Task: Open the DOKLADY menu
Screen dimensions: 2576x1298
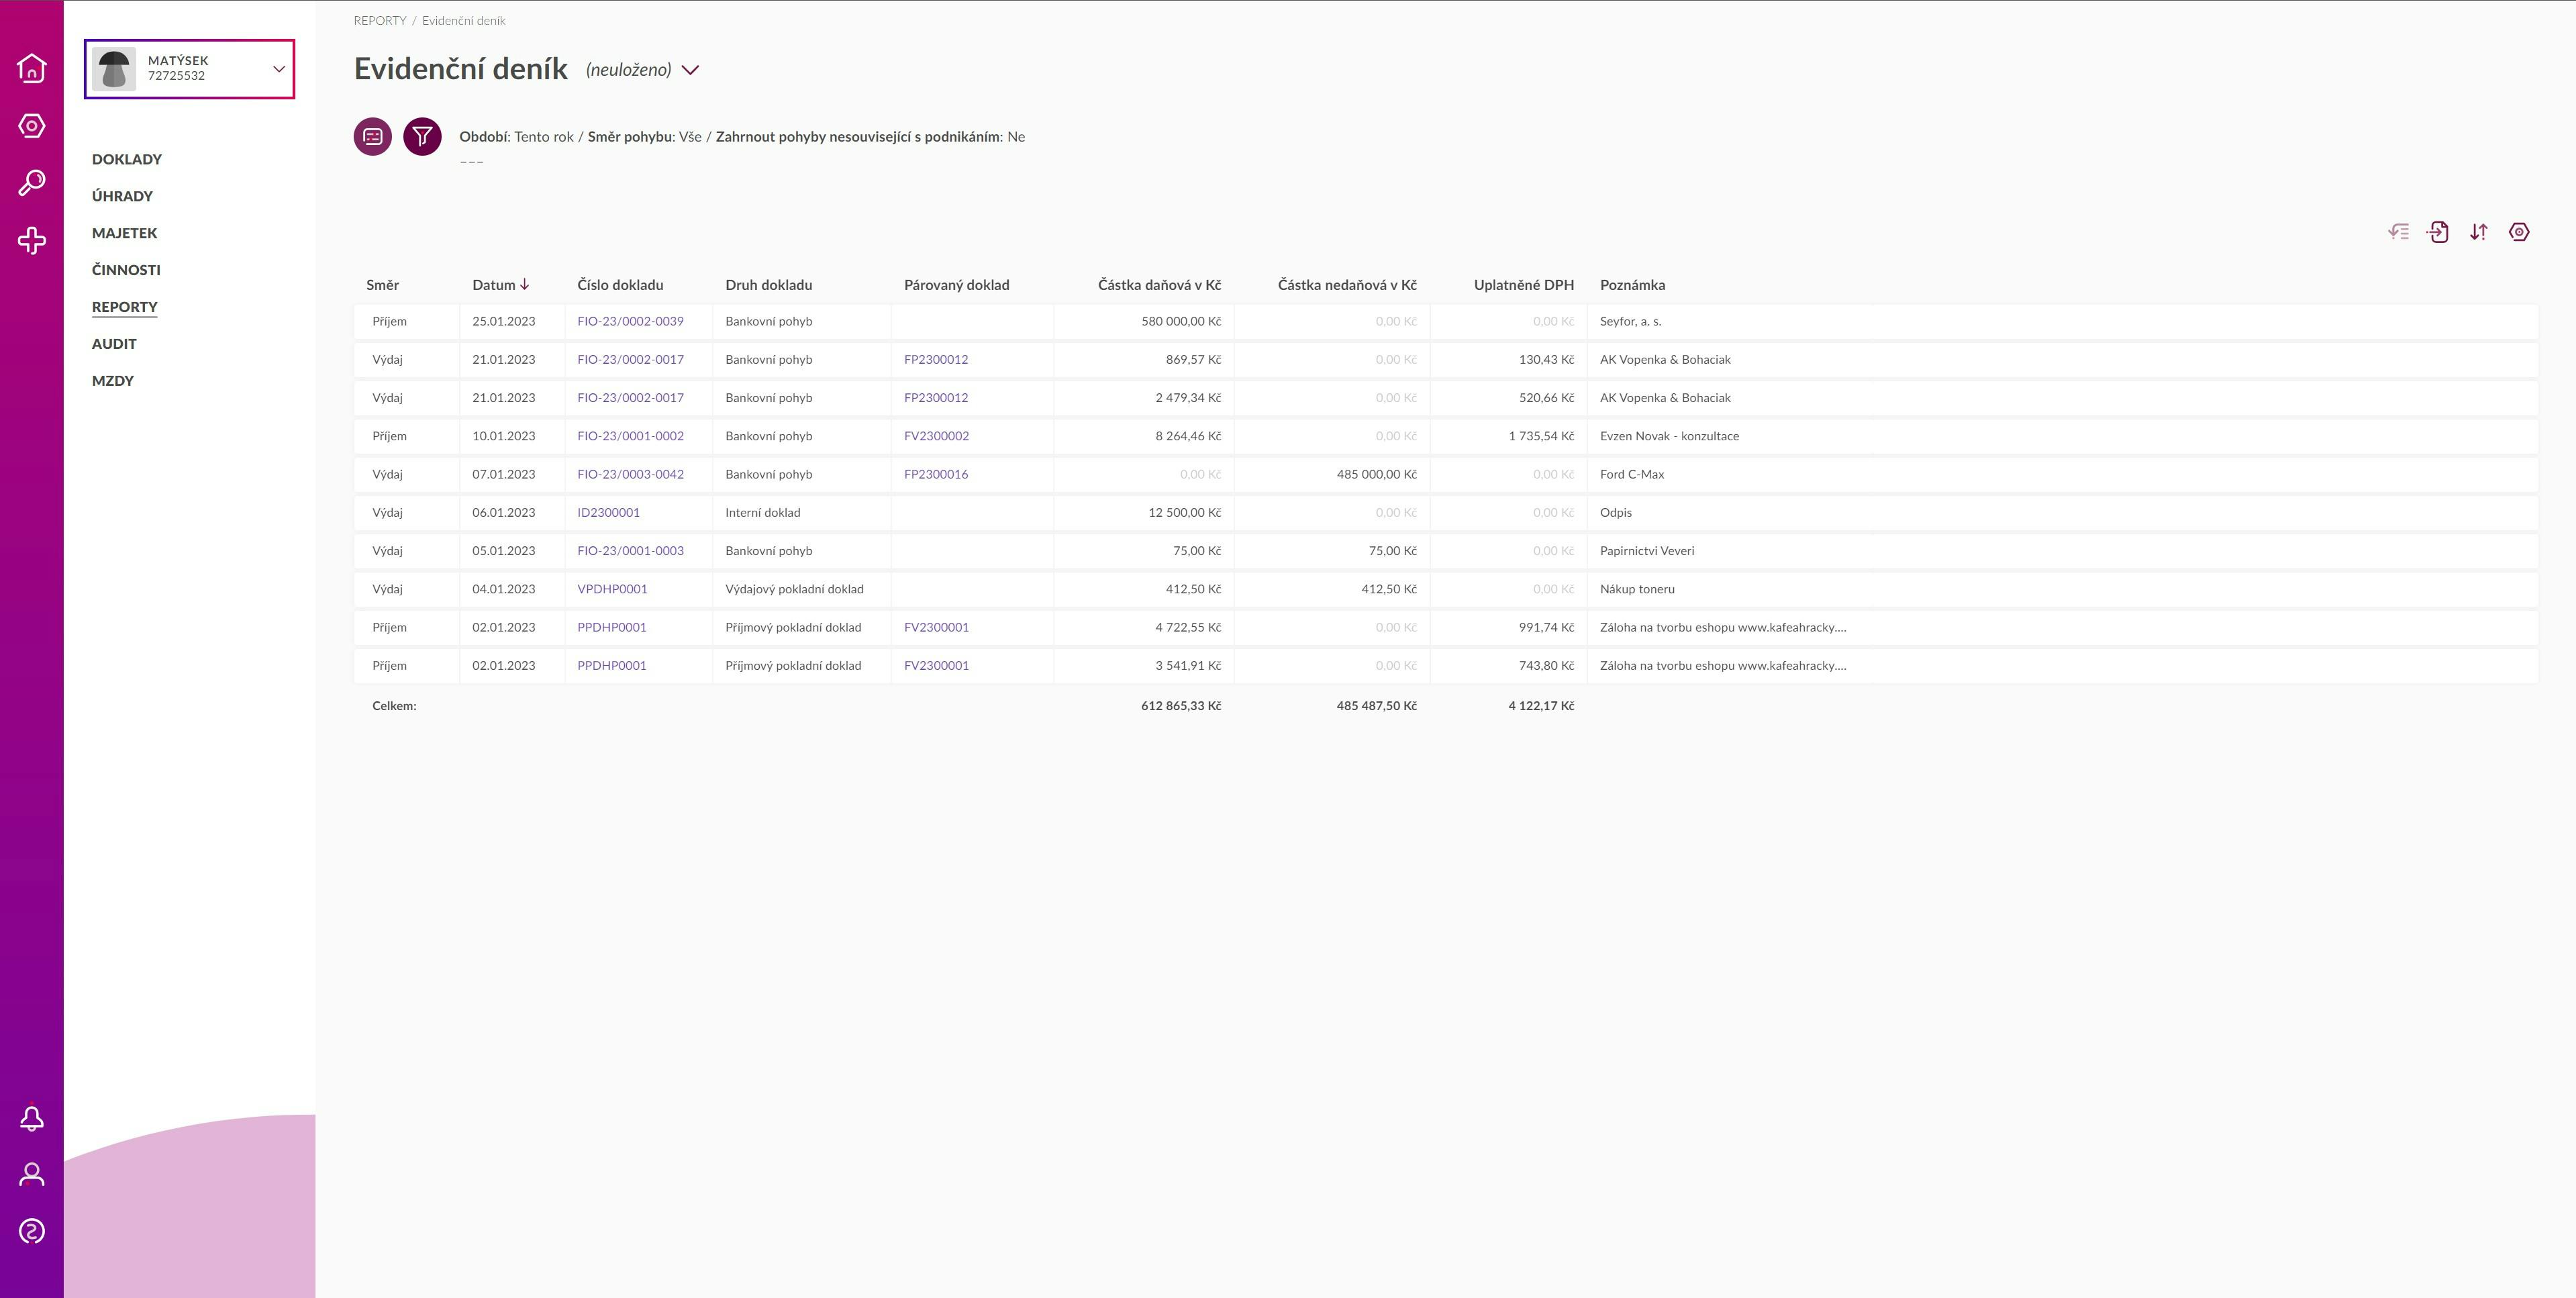Action: coord(127,159)
